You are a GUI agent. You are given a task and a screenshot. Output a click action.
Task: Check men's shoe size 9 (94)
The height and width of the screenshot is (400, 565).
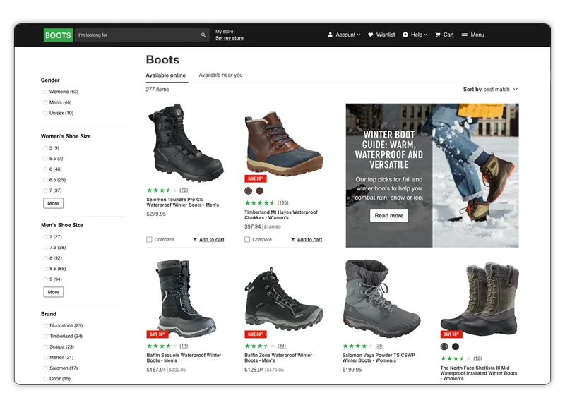pyautogui.click(x=45, y=279)
